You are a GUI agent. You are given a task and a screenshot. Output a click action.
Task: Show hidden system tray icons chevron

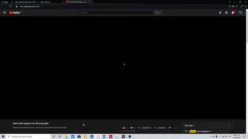coord(210,136)
